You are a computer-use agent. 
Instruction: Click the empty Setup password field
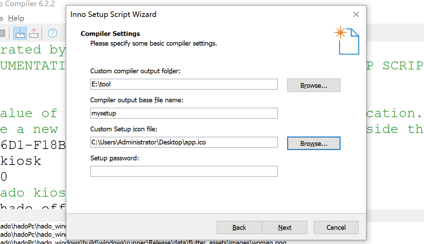pos(184,171)
